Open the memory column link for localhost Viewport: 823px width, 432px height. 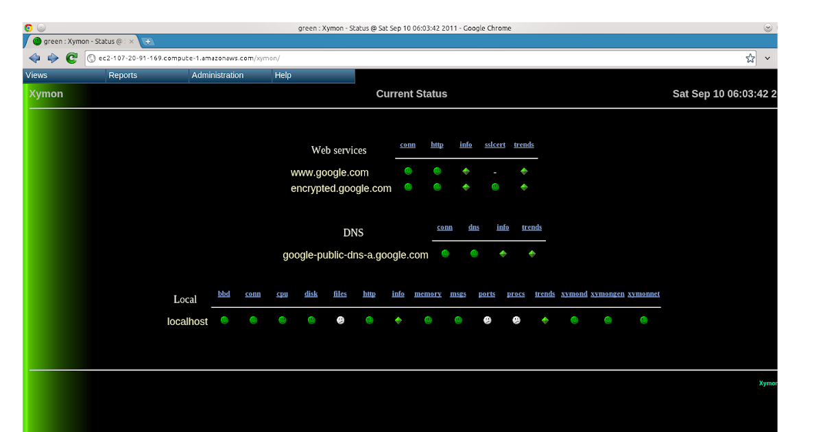click(x=427, y=293)
